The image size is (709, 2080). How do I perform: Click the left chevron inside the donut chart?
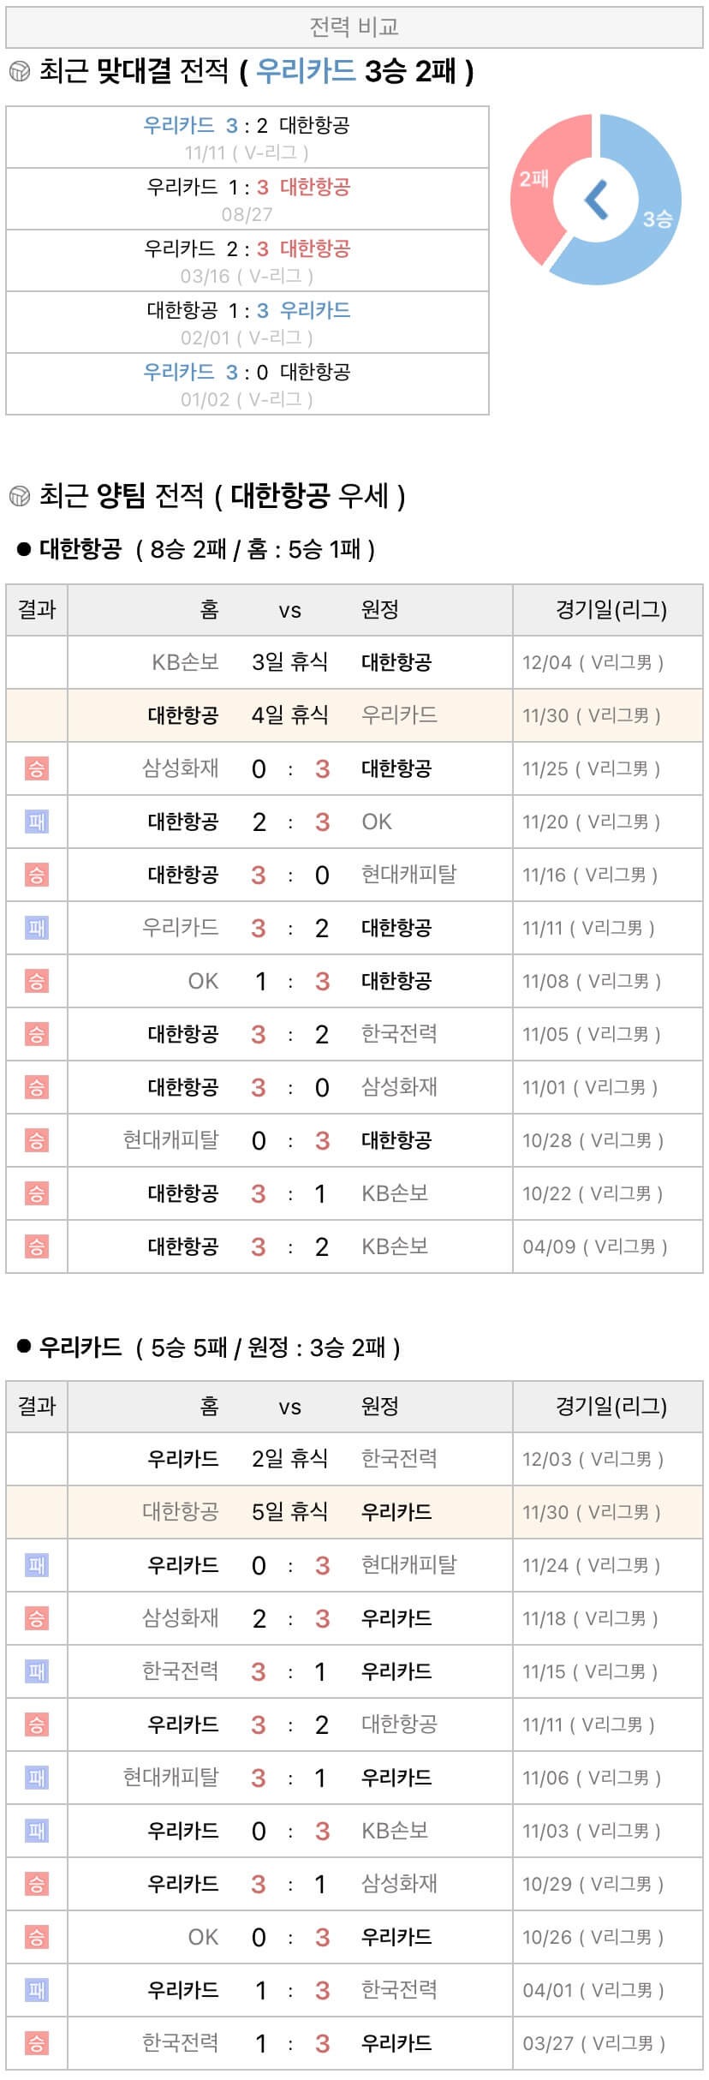[596, 200]
